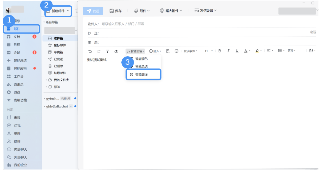
Task: Toggle italic formatting
Action: point(228,51)
